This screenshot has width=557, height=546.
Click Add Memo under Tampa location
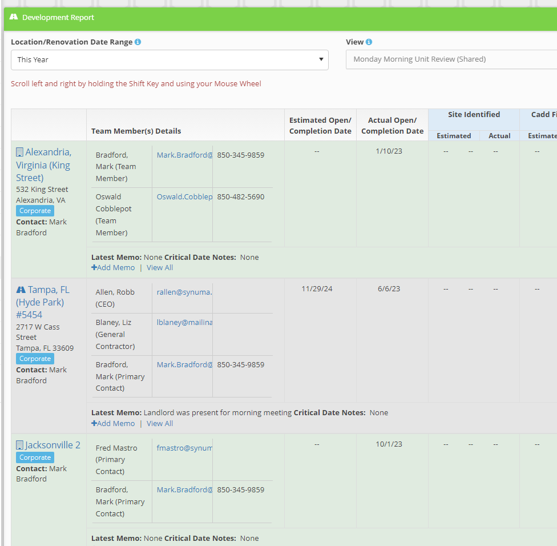(113, 423)
